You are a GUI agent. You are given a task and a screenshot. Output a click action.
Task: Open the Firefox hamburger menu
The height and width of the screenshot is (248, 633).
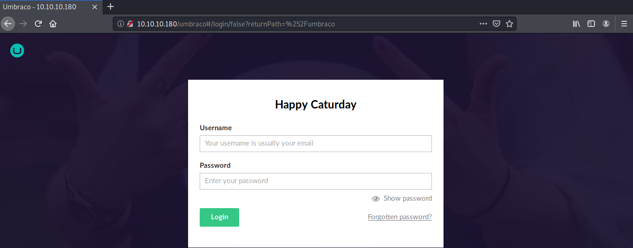click(x=624, y=24)
